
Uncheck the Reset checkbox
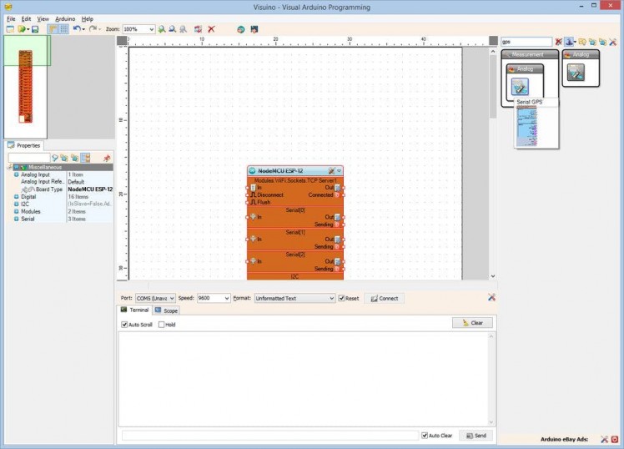point(342,298)
